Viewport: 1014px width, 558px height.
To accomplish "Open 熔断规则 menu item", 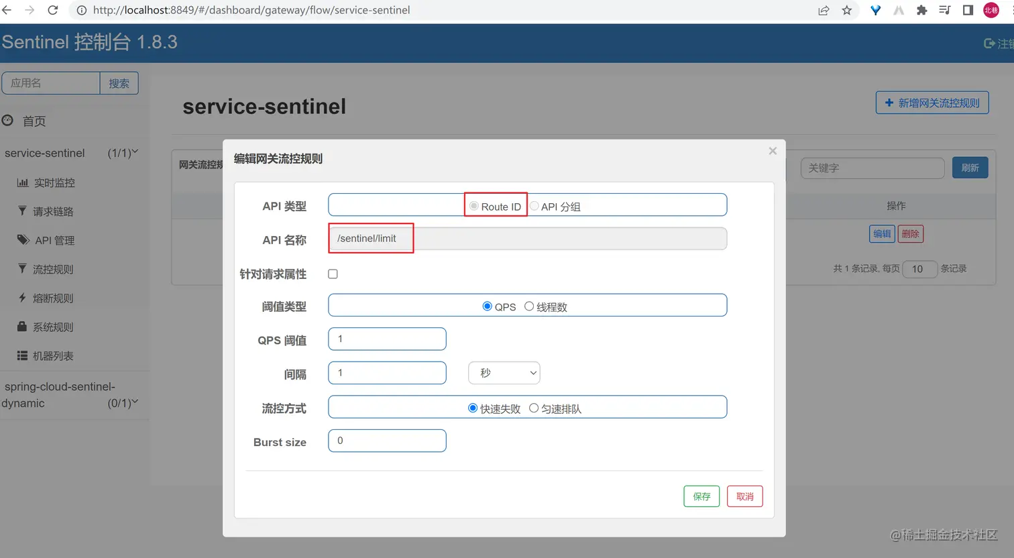I will tap(53, 298).
